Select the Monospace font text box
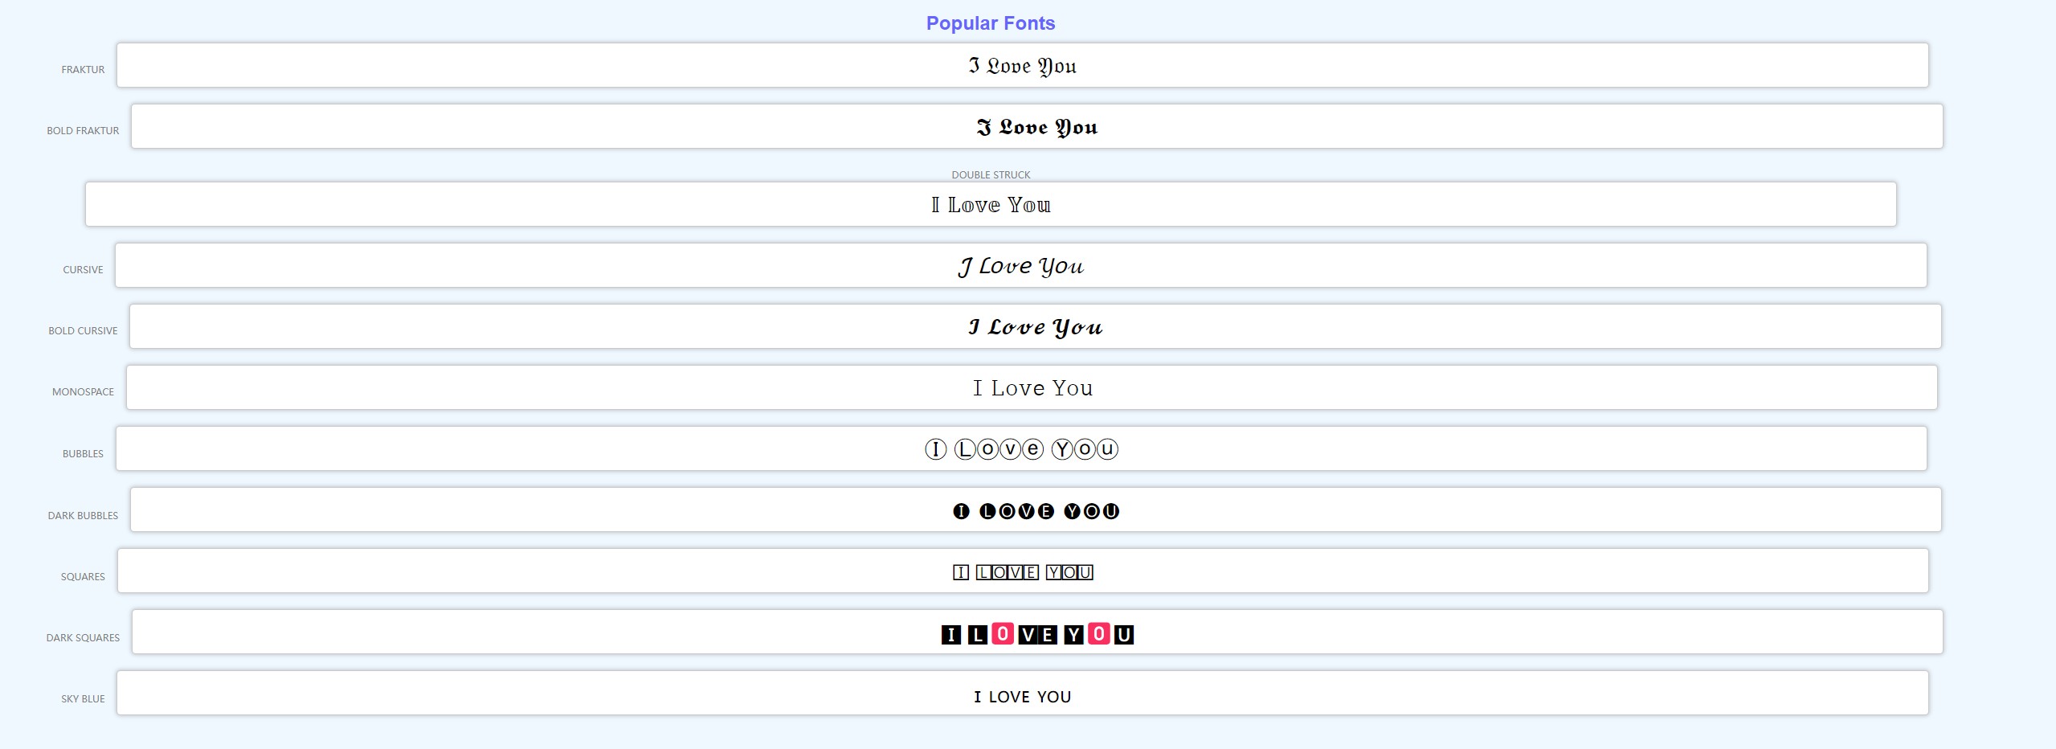The height and width of the screenshot is (749, 2056). click(1032, 388)
